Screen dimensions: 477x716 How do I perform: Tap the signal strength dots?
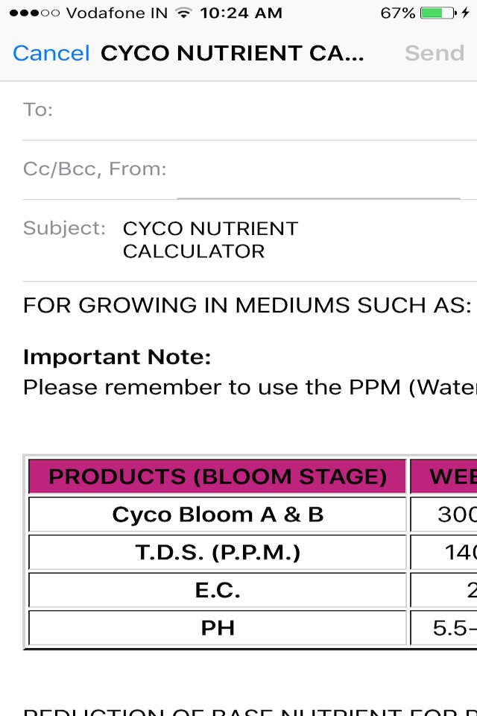coord(34,13)
